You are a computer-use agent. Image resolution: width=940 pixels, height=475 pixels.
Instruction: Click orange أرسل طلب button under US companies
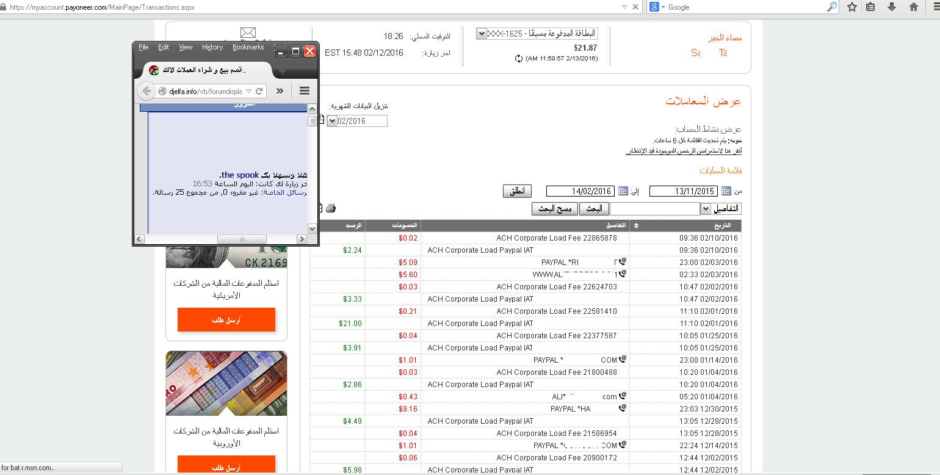[x=226, y=320]
